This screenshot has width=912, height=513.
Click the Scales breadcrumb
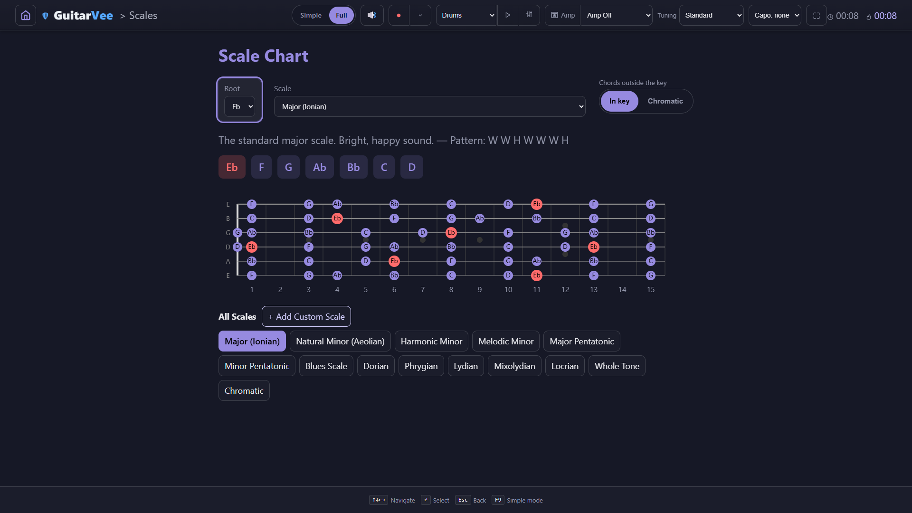point(143,15)
